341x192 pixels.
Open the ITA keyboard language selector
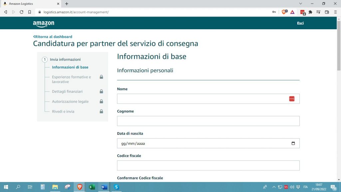[305, 187]
